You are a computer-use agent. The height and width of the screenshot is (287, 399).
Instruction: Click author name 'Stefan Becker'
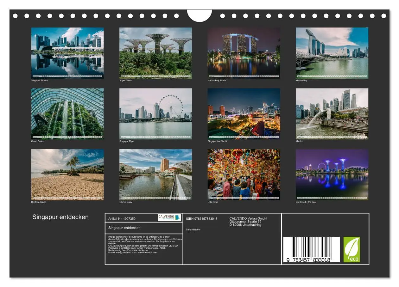click(x=193, y=229)
